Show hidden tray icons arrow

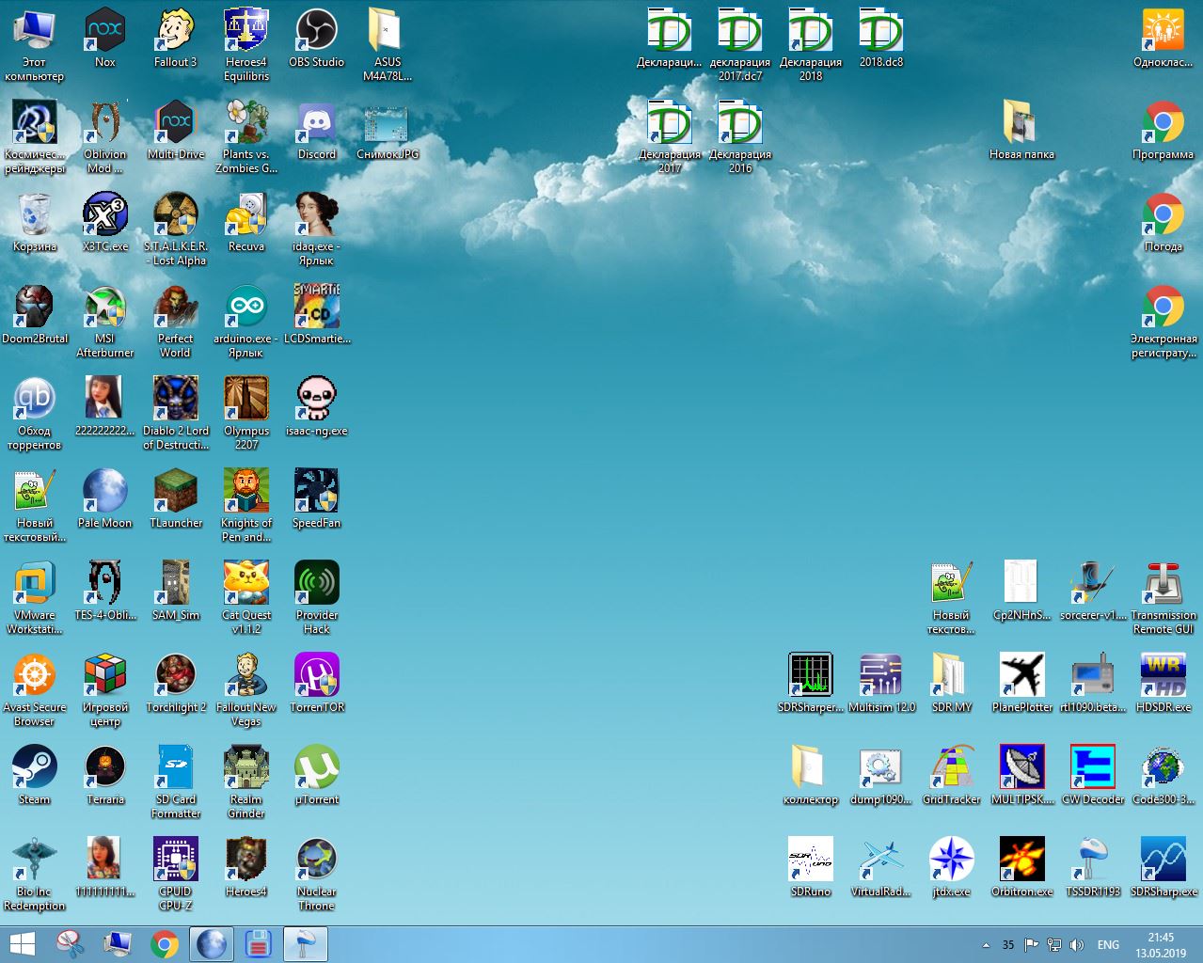(x=986, y=945)
